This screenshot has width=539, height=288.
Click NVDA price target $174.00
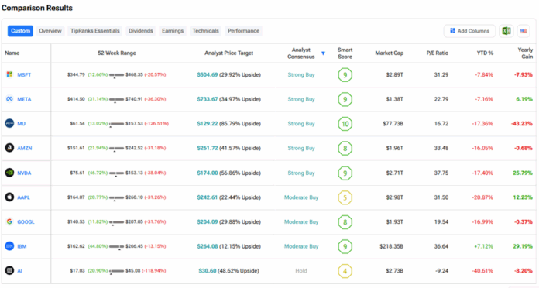208,173
